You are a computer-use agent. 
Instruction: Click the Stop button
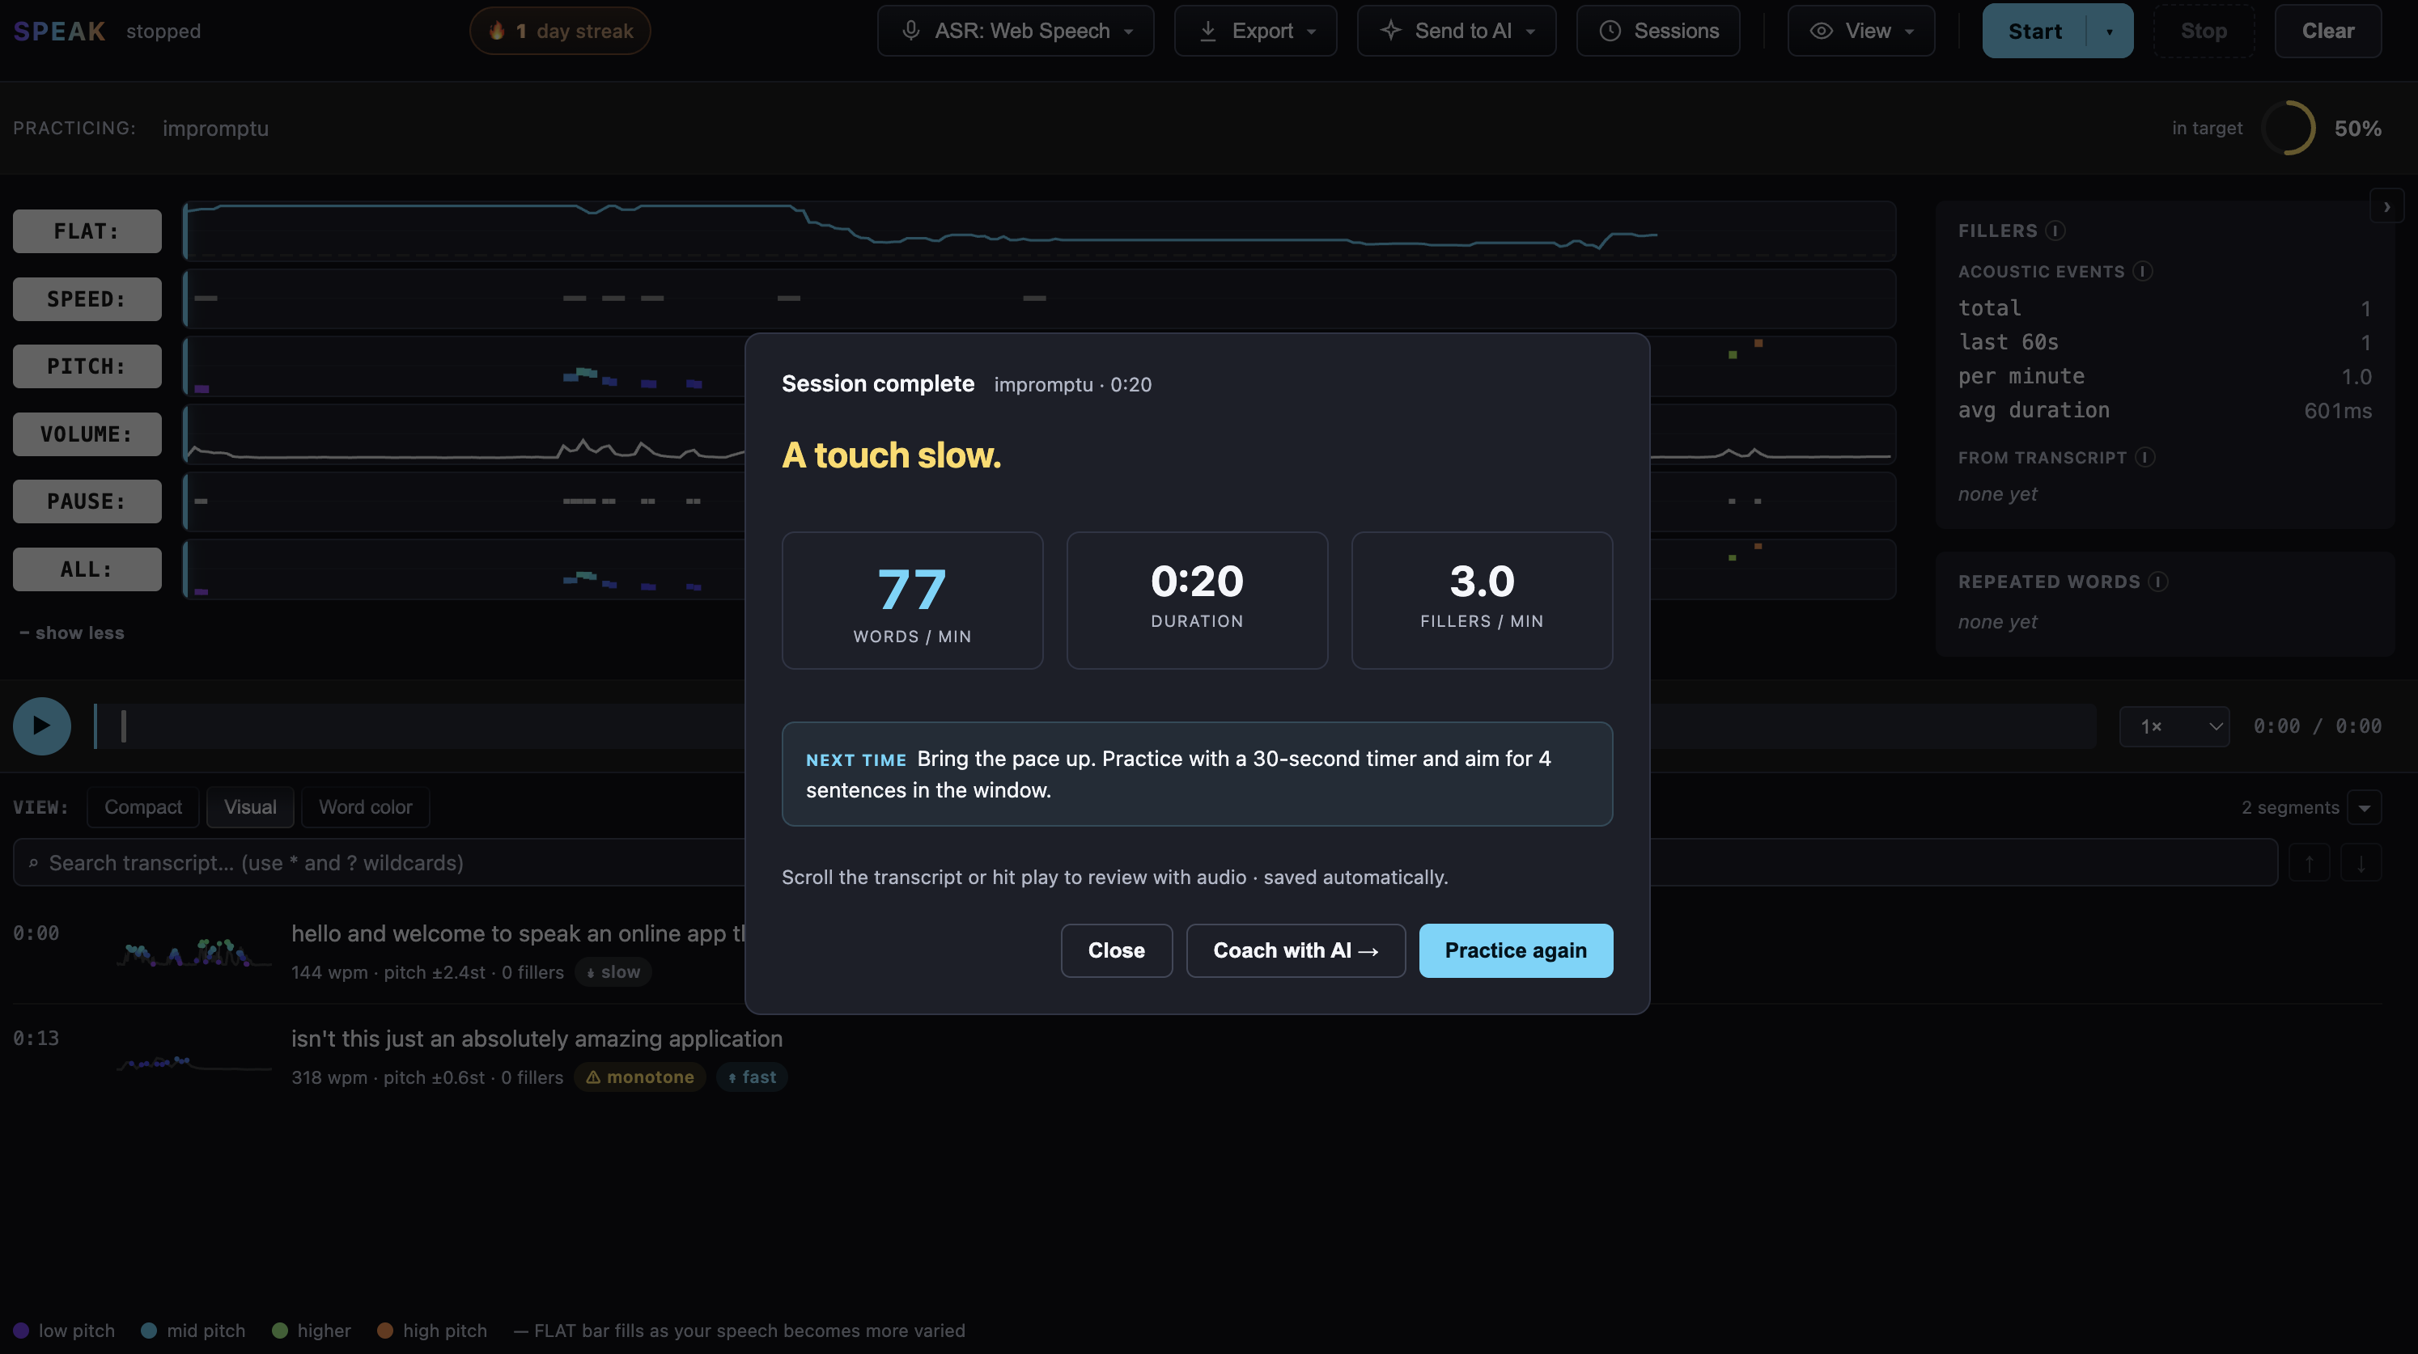2203,31
